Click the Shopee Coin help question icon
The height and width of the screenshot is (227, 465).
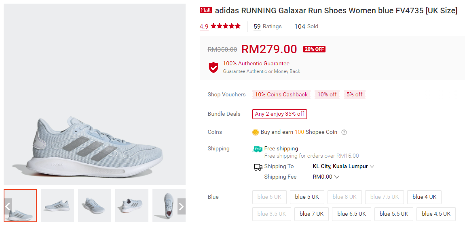344,132
